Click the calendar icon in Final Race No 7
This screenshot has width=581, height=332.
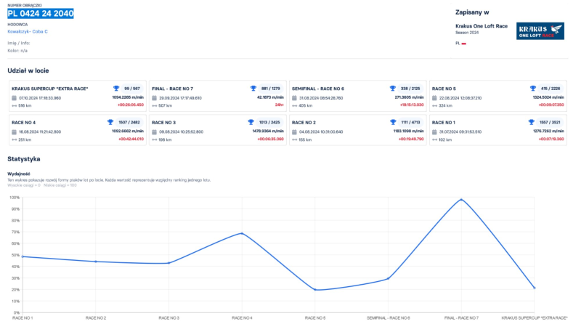click(x=155, y=97)
